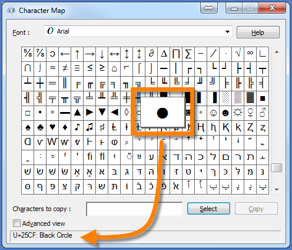This screenshot has height=250, width=292.
Task: Select the seven eighths fraction character
Action: (x=40, y=54)
